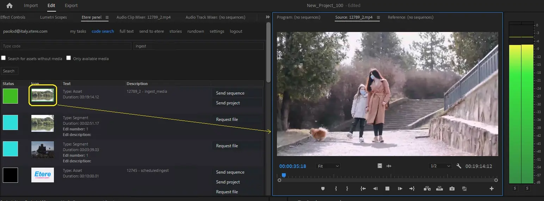Screen dimensions: 544x201
Task: Stop playback in the Source monitor
Action: point(387,189)
